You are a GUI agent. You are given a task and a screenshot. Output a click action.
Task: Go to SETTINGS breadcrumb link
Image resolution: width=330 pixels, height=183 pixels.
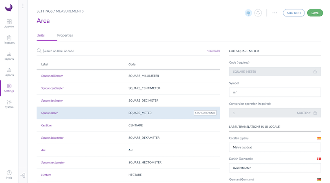coord(44,11)
